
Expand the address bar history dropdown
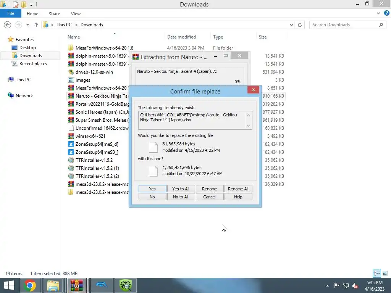point(291,25)
